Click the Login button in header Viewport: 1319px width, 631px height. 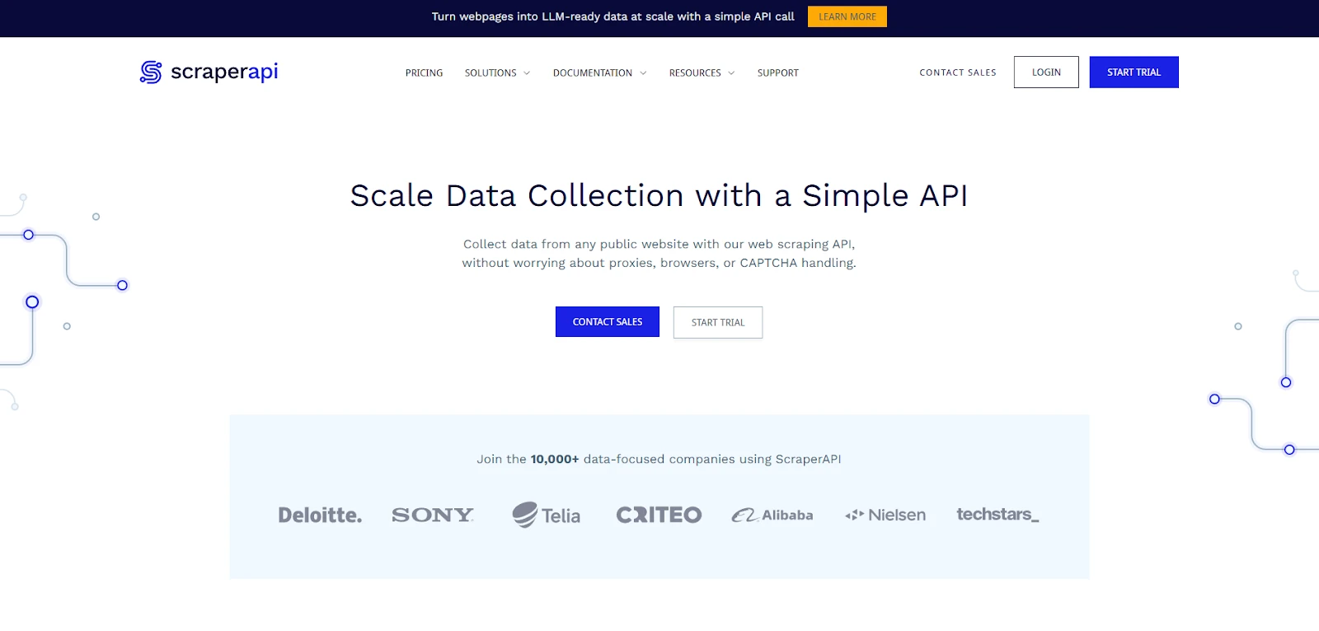(1046, 72)
